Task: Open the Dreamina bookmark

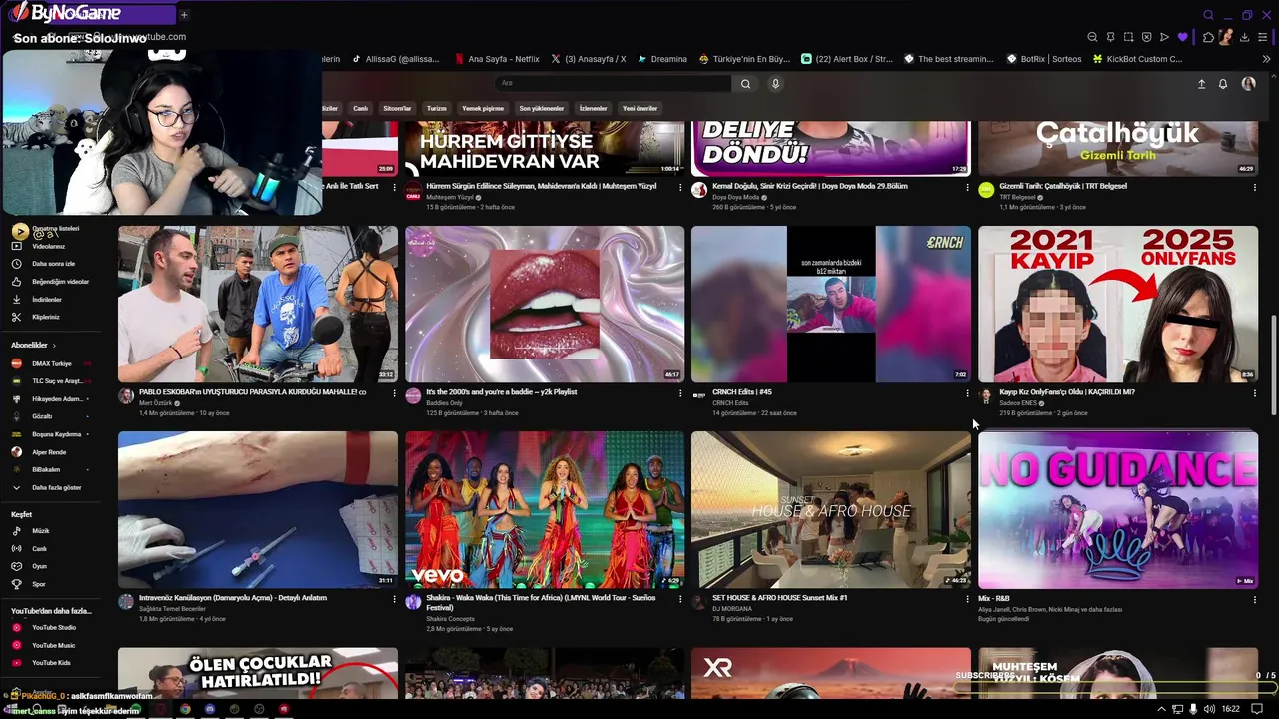Action: 662,59
